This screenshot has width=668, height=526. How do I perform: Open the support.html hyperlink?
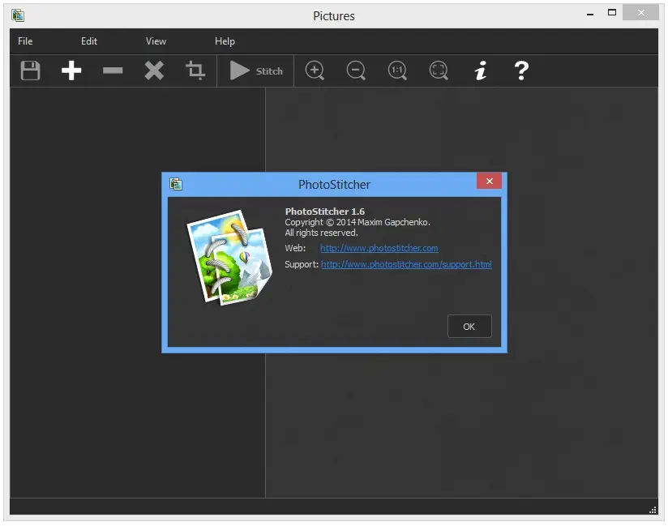tap(406, 264)
